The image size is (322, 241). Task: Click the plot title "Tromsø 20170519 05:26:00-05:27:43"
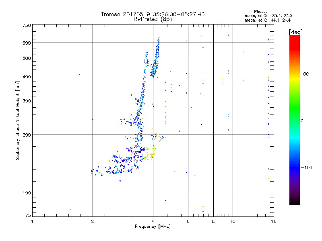[153, 14]
